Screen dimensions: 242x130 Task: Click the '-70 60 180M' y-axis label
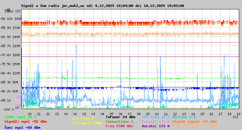(10, 55)
